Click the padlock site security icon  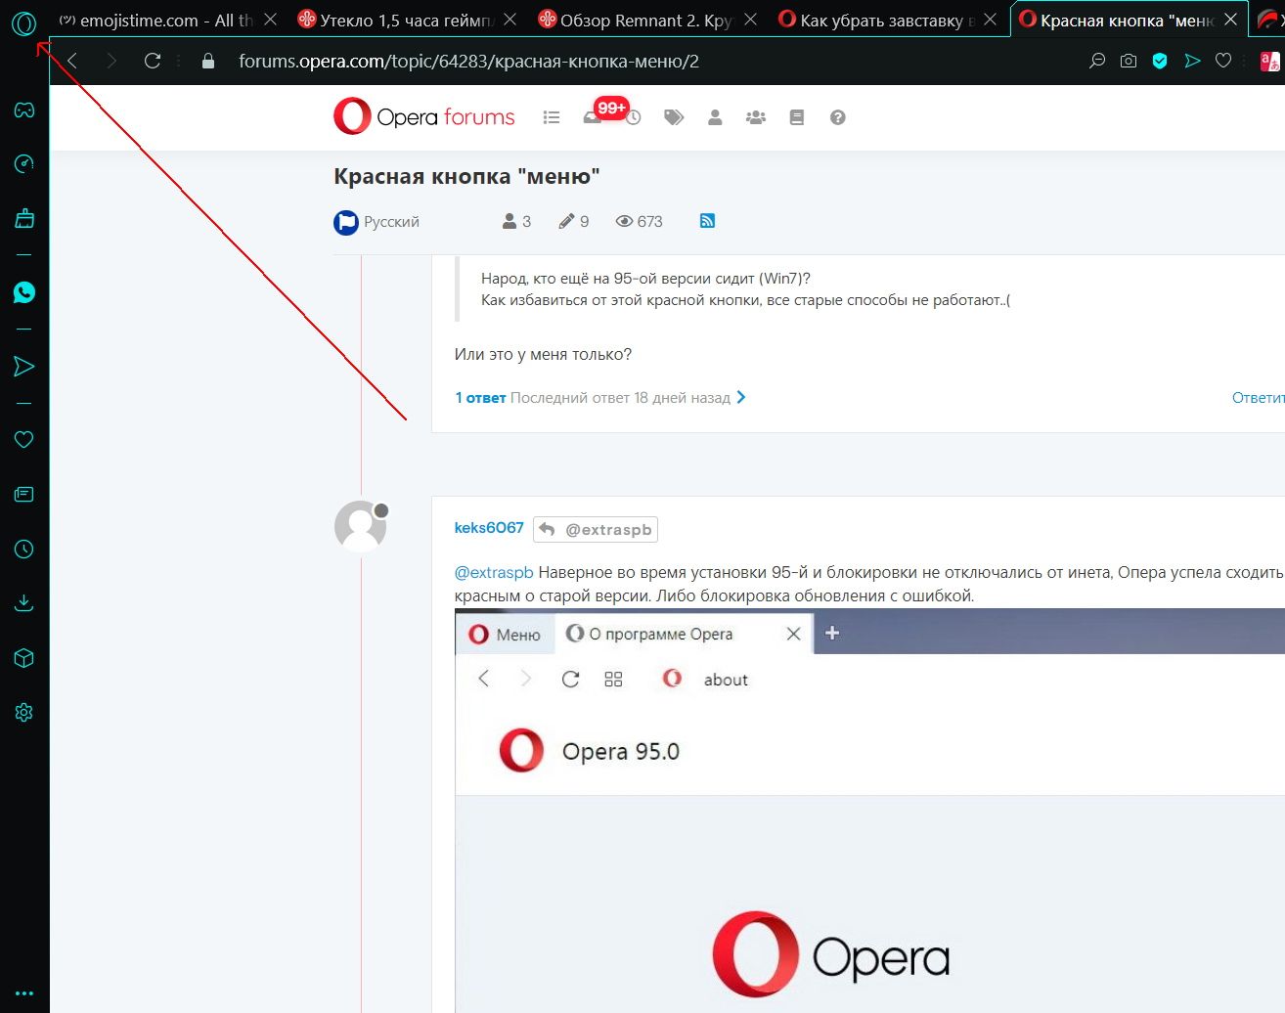(207, 61)
